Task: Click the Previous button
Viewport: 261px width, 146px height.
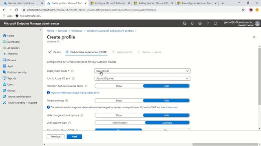Action: click(55, 137)
